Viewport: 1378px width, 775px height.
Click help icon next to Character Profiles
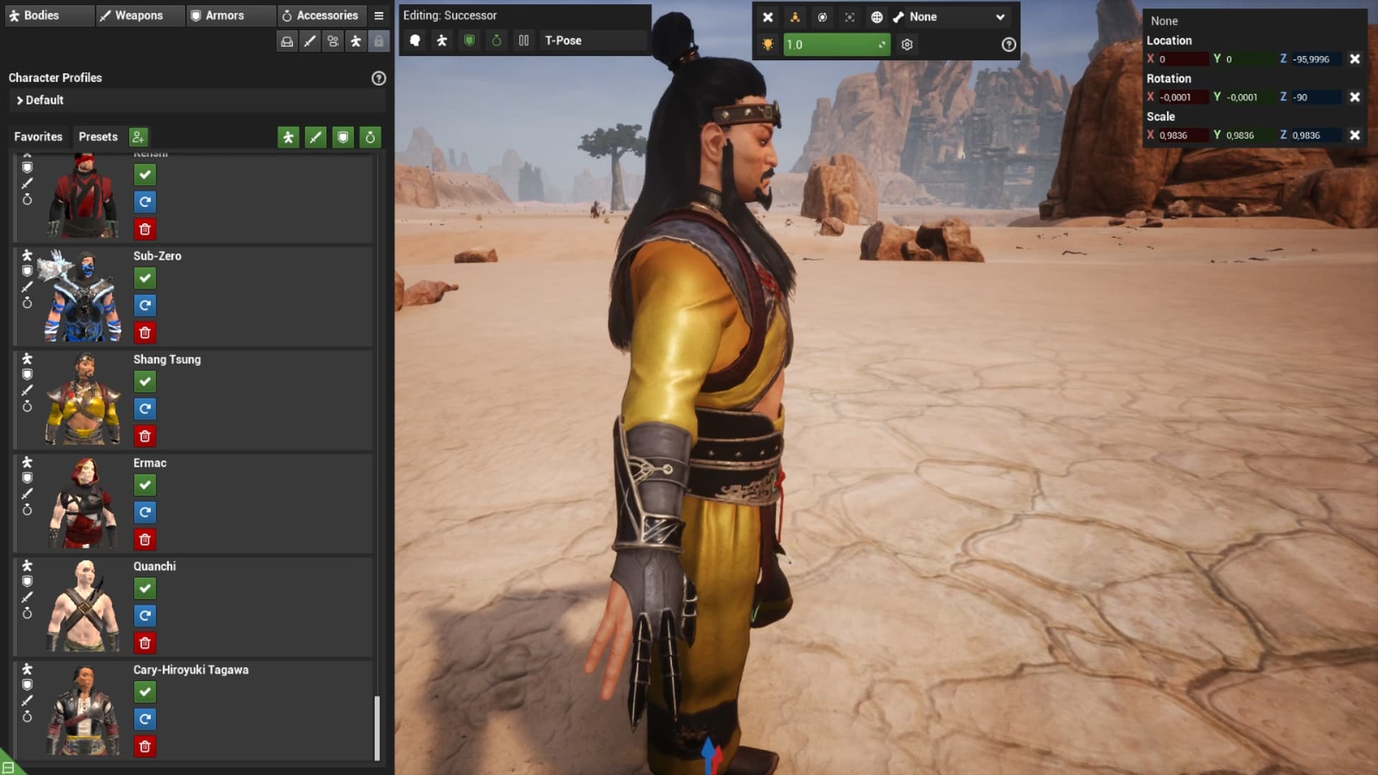[379, 78]
